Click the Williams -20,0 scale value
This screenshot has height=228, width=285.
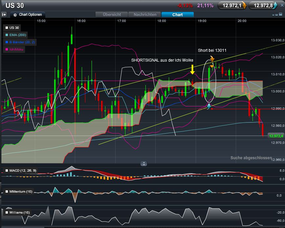(x=280, y=212)
